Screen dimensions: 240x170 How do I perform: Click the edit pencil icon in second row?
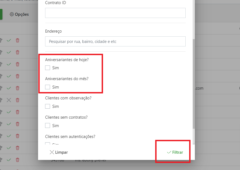(x=1, y=52)
